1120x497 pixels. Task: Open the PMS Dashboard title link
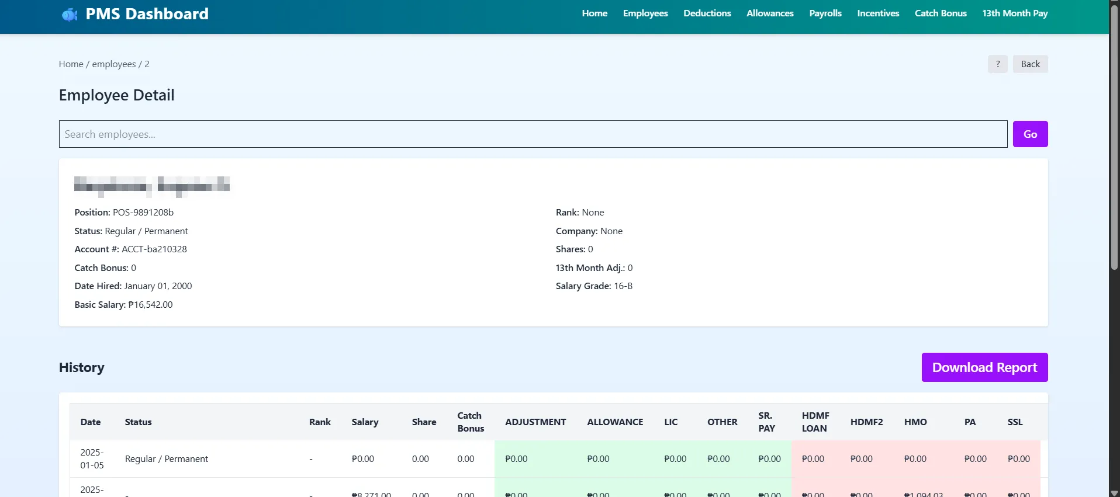pos(147,14)
